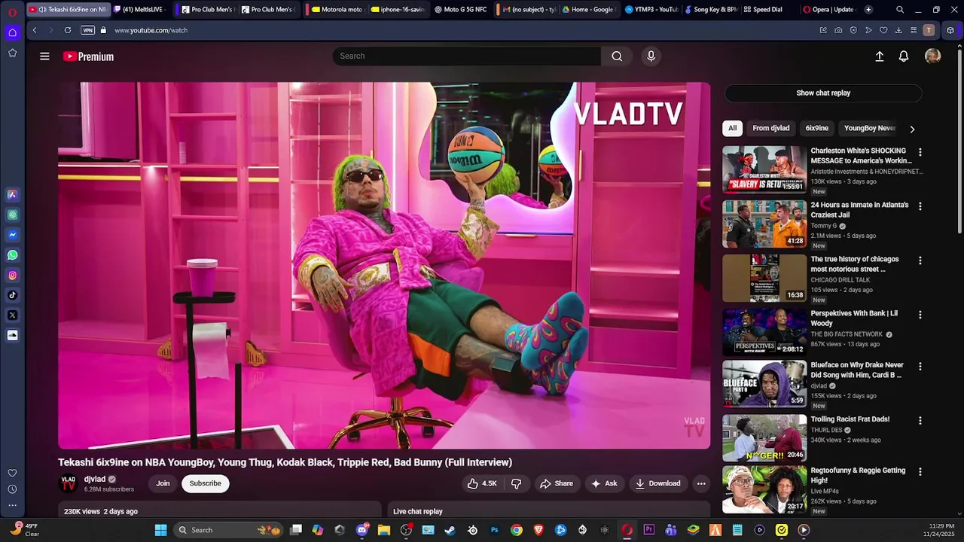Open options menu for 24 Hours as Inmate video

pos(920,206)
